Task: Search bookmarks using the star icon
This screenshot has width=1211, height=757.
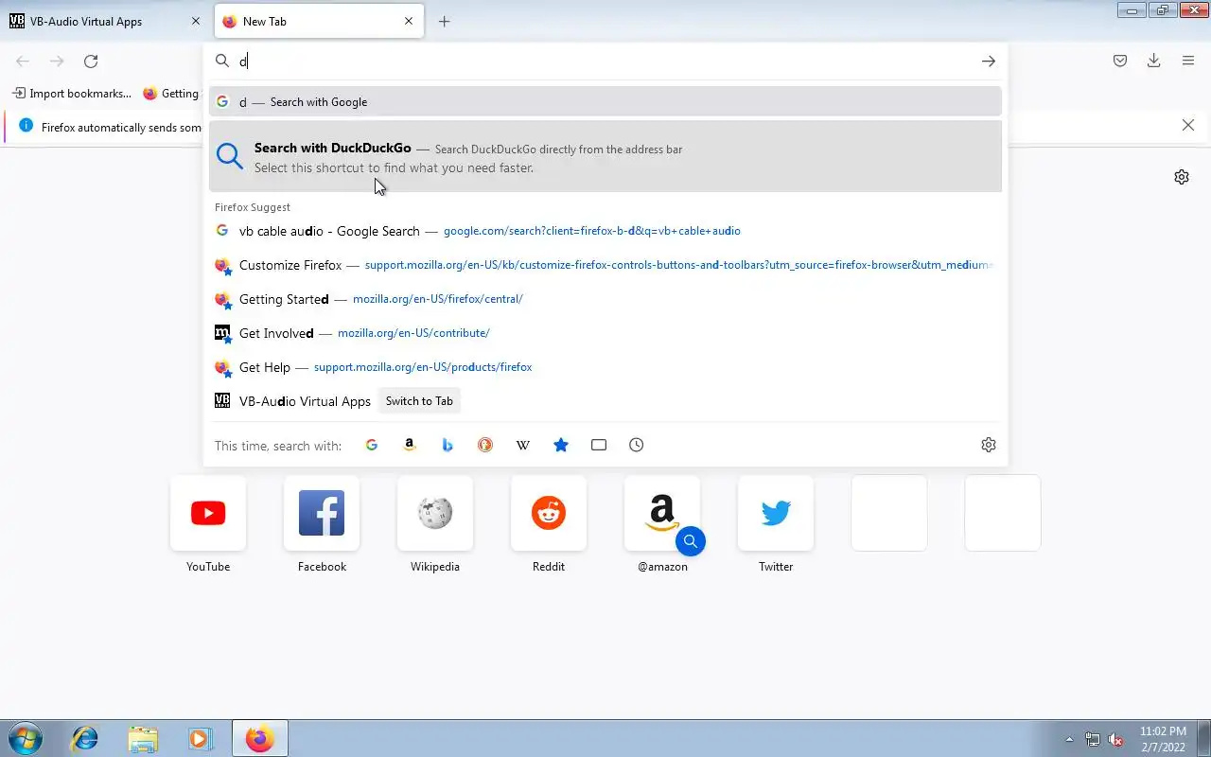Action: point(561,445)
